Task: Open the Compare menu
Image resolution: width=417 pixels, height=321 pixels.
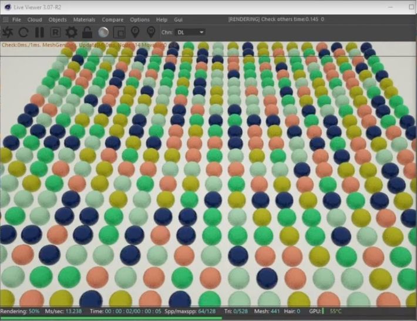Action: point(113,20)
